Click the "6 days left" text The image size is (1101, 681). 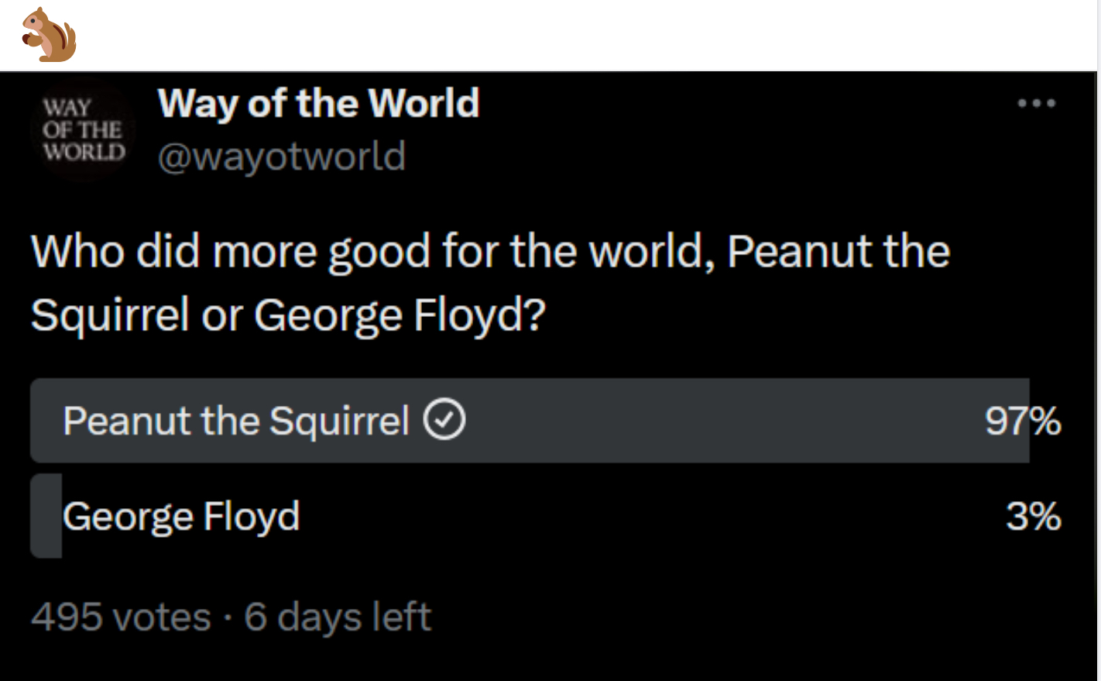(x=338, y=617)
